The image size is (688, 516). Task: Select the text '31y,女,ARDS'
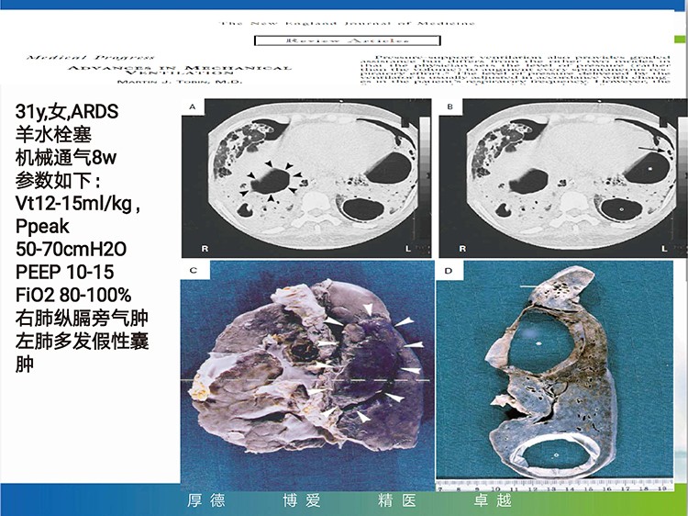tap(67, 111)
